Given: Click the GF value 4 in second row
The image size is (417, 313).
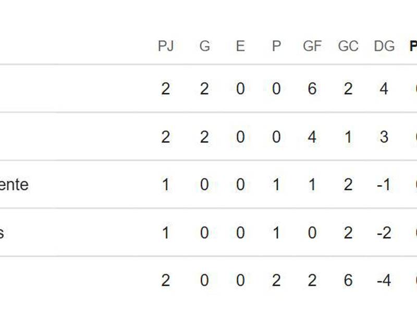Looking at the screenshot, I should point(312,137).
